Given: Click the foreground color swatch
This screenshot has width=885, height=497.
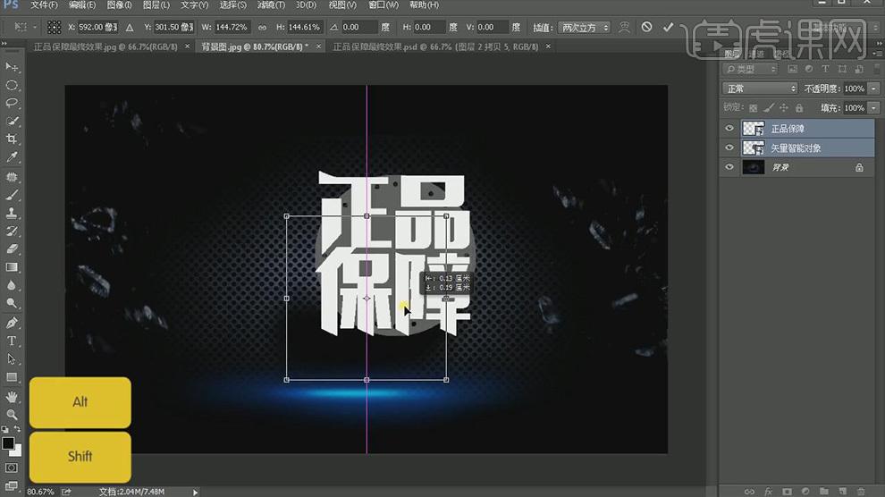Looking at the screenshot, I should point(7,443).
